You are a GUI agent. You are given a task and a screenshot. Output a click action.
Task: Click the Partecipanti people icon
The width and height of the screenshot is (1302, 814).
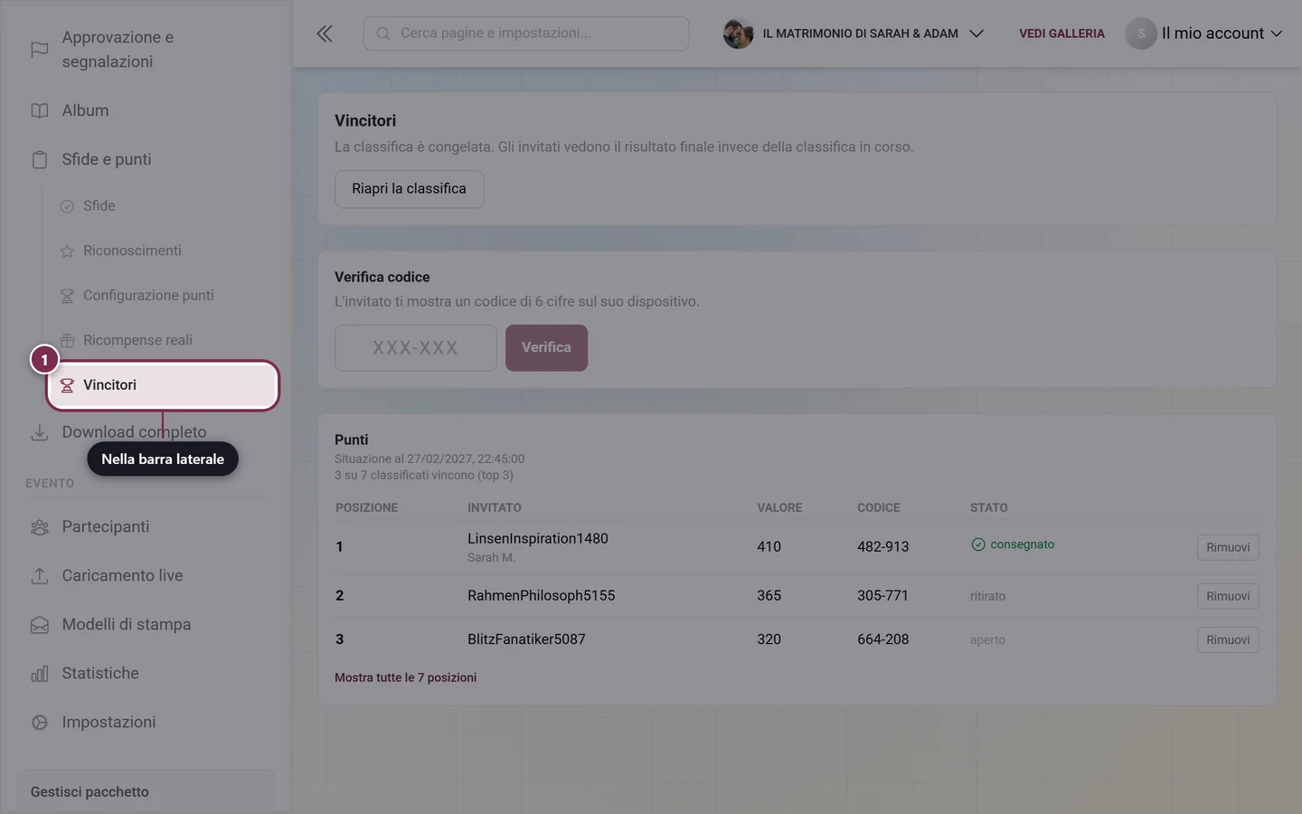click(40, 527)
